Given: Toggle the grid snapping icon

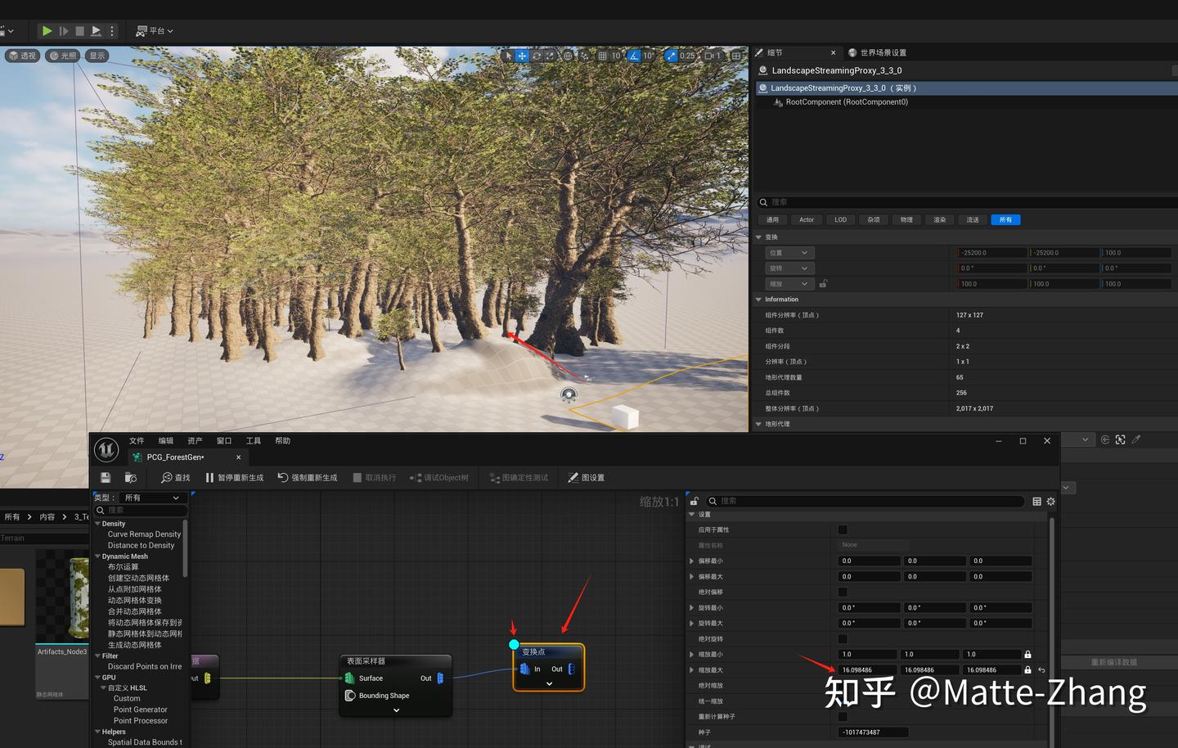Looking at the screenshot, I should 602,56.
